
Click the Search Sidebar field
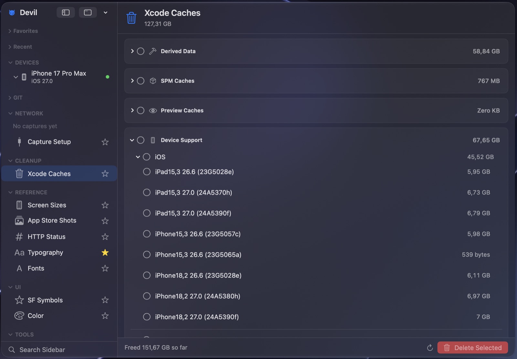(x=59, y=350)
